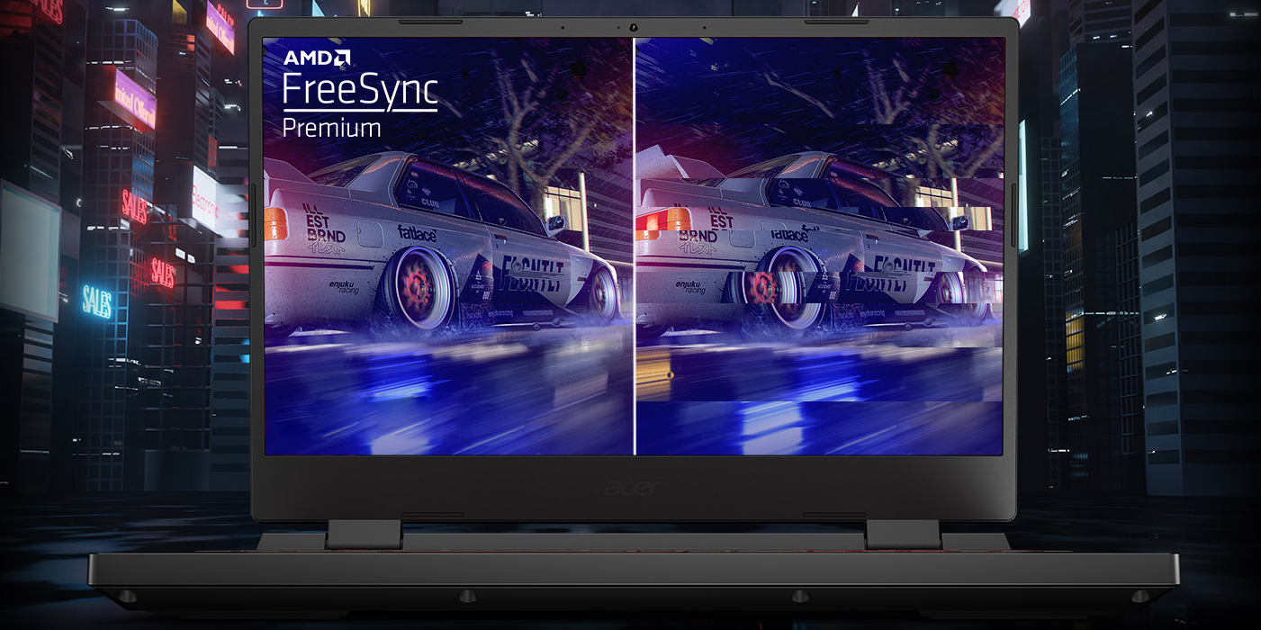The height and width of the screenshot is (630, 1261).
Task: Click the ILL EST BRND decal on left car
Action: click(x=325, y=229)
